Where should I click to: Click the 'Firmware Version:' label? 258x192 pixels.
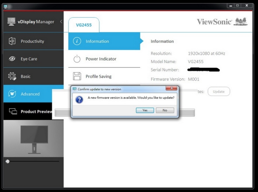click(x=168, y=79)
